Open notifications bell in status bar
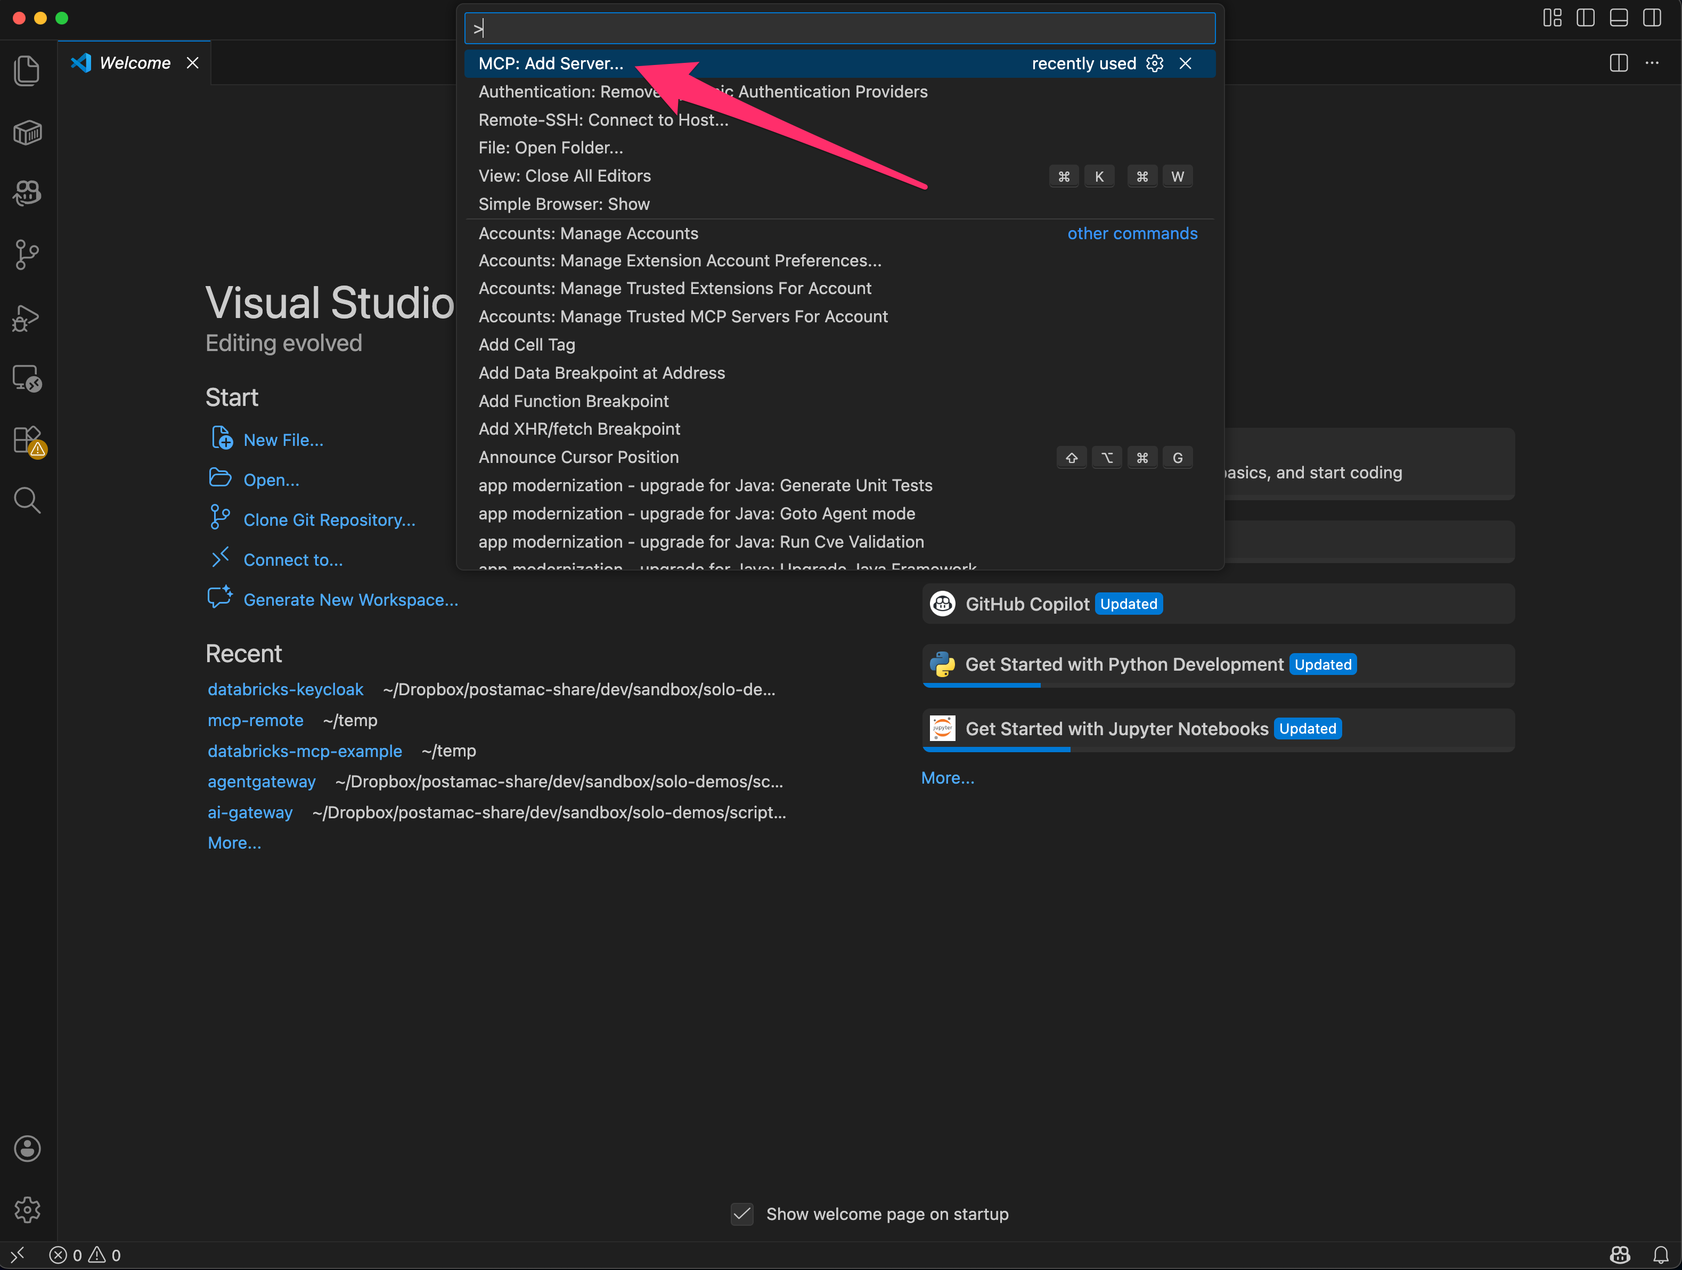 coord(1661,1255)
